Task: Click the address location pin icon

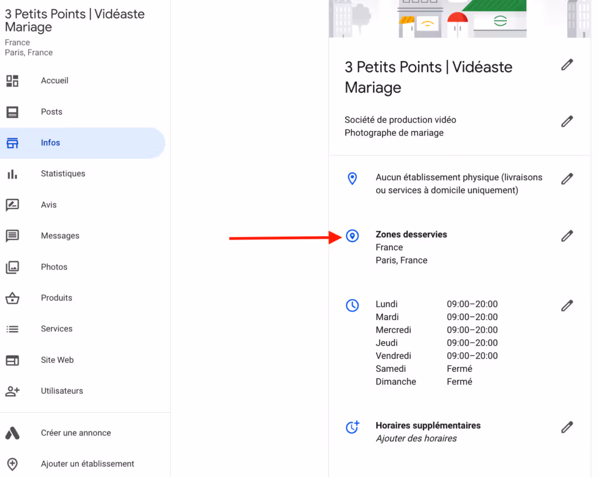Action: (352, 179)
